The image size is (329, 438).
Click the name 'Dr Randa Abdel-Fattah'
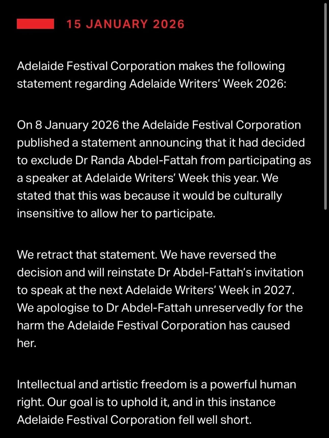tap(136, 160)
